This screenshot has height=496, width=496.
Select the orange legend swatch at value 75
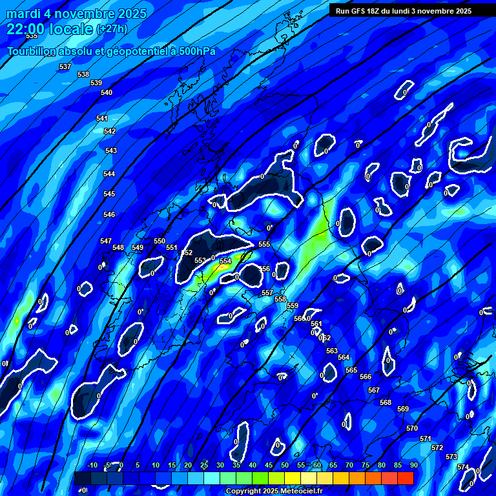coord(357,479)
